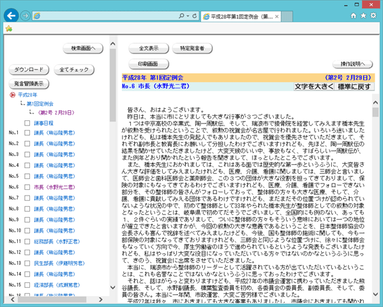383x307 pixels.
Task: Go back using the browser back arrow
Action: coord(11,16)
